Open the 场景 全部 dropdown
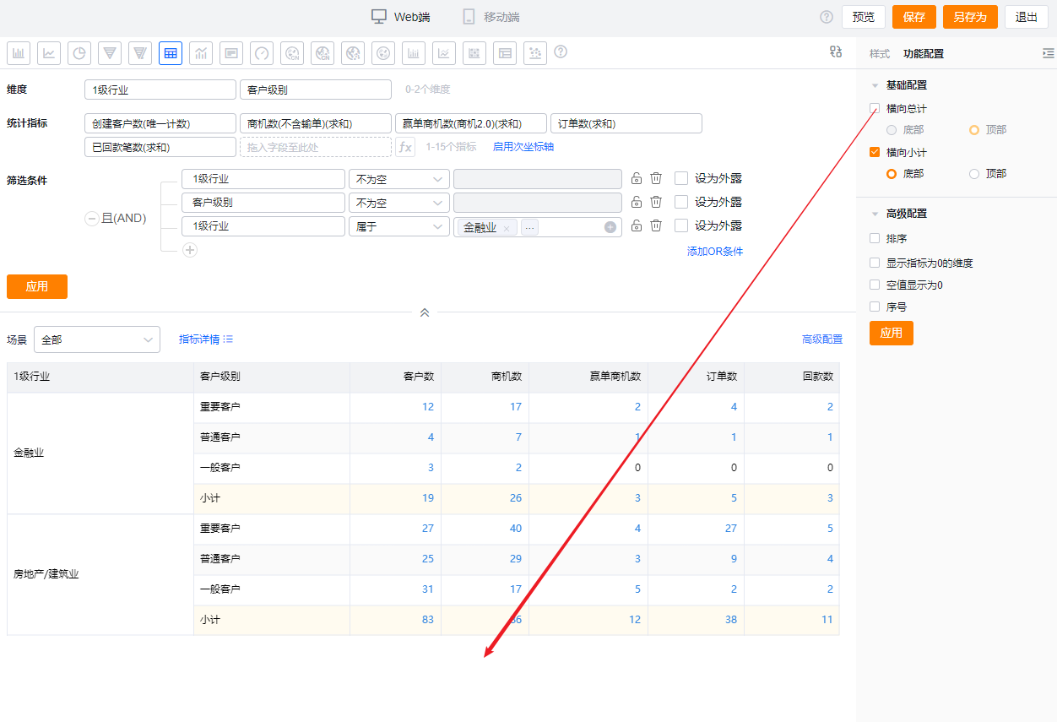The height and width of the screenshot is (722, 1057). (x=96, y=339)
